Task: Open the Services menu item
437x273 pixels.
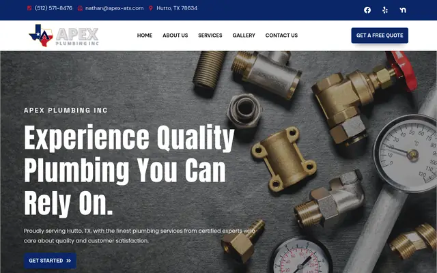Action: point(210,35)
